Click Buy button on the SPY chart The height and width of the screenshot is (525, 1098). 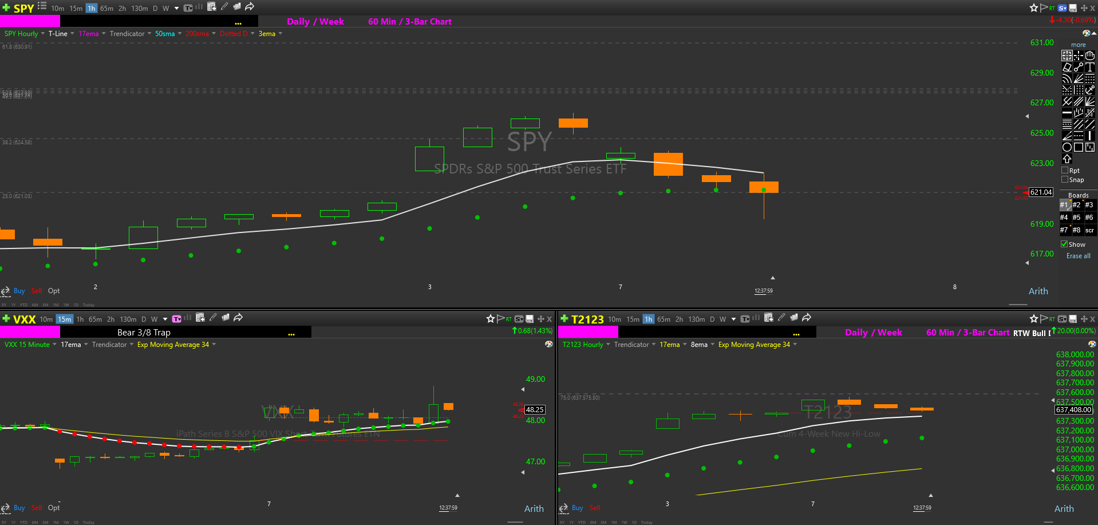click(19, 291)
